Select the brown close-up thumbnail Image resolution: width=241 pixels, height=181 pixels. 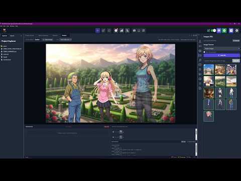point(208,93)
